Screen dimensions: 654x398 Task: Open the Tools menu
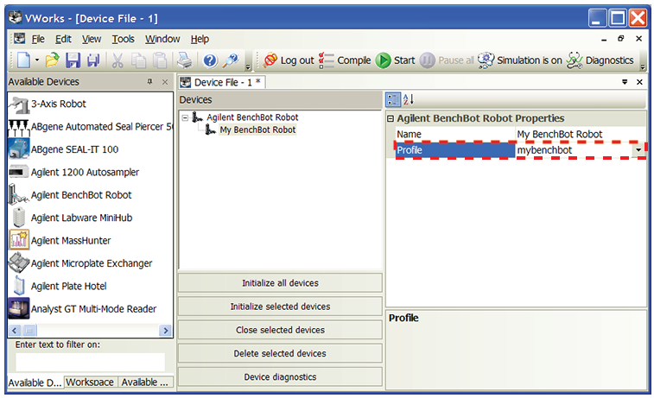(x=124, y=39)
